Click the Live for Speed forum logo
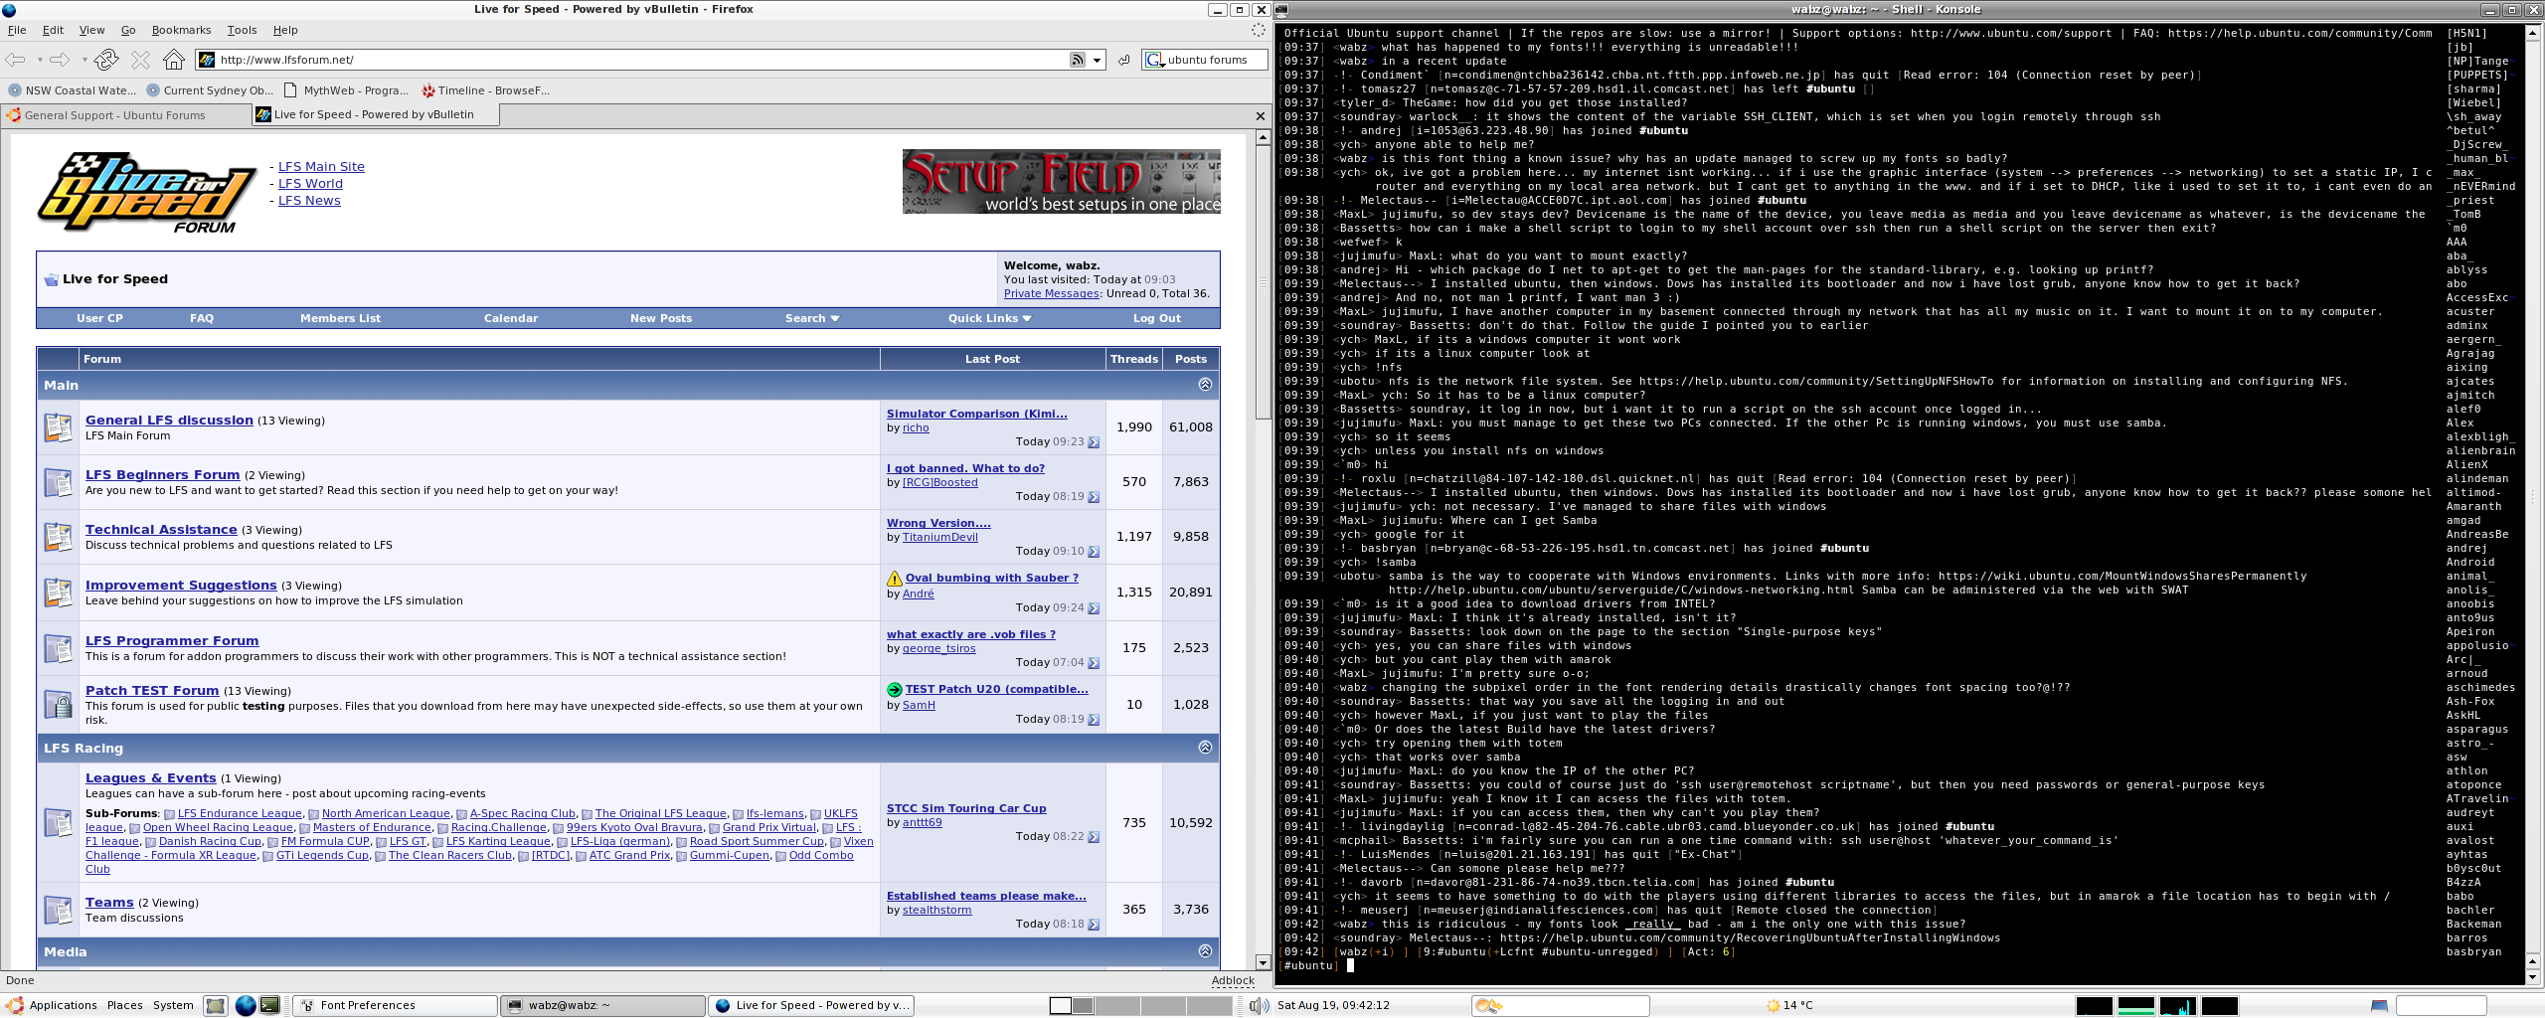 coord(147,193)
